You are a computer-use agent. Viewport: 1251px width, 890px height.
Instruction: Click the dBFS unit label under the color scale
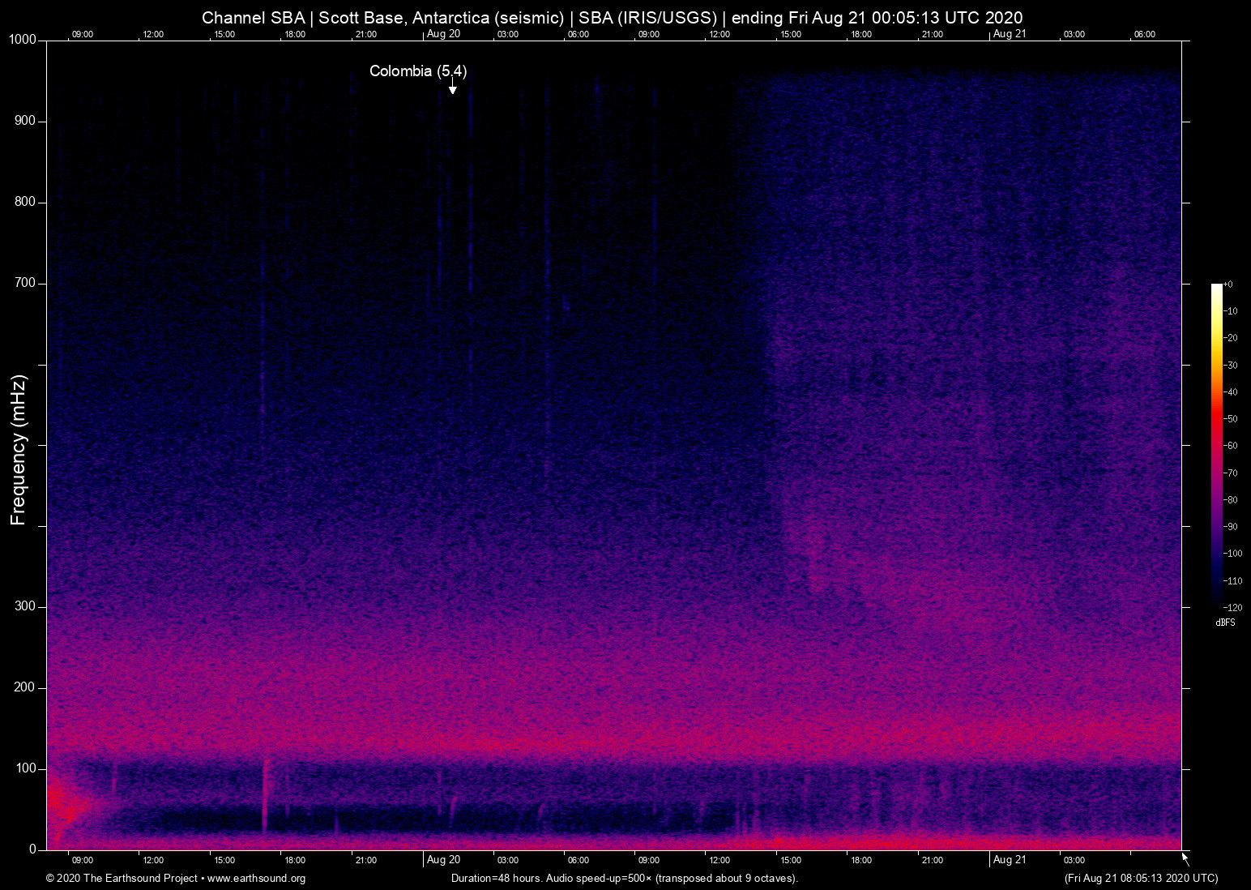pyautogui.click(x=1225, y=623)
